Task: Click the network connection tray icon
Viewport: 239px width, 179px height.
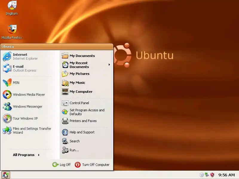Action: click(x=207, y=175)
